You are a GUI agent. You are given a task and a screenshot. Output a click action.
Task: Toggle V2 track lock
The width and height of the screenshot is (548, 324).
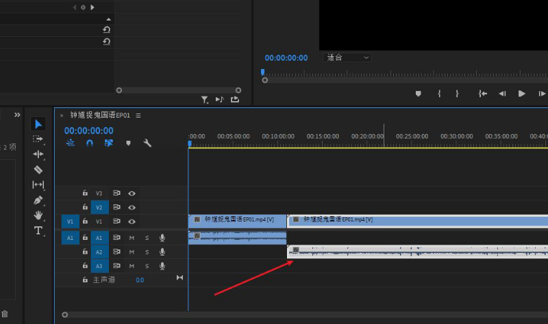[x=85, y=207]
